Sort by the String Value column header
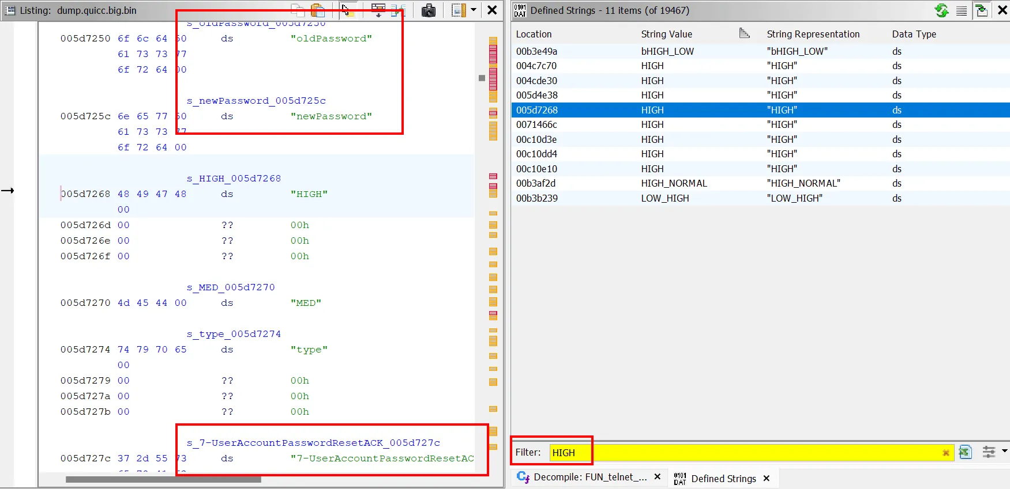Image resolution: width=1010 pixels, height=489 pixels. (x=666, y=35)
